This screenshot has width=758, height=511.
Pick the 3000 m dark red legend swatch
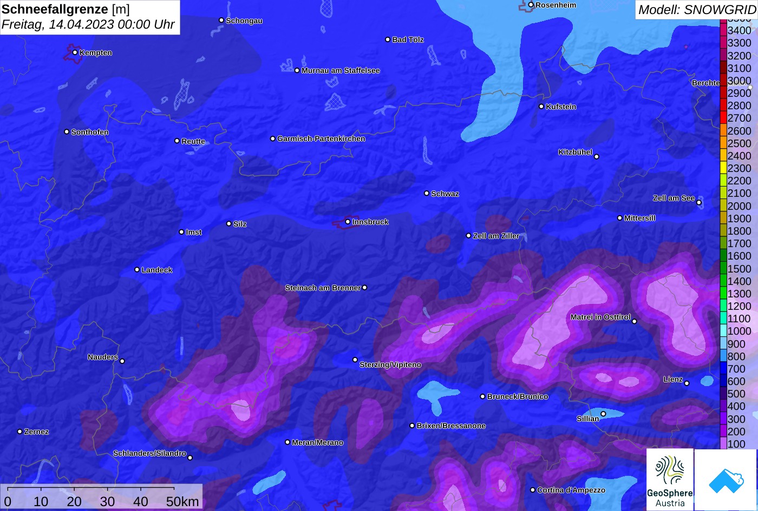(x=723, y=81)
